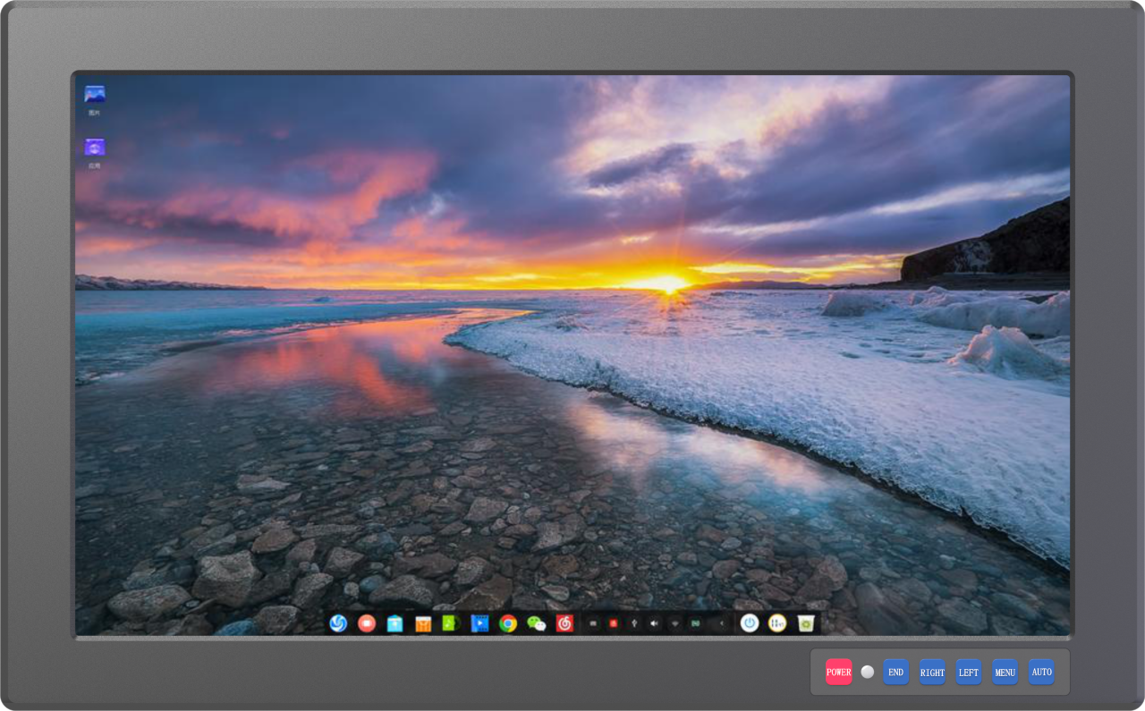
Task: Launch Google Chrome from the dock
Action: point(508,623)
